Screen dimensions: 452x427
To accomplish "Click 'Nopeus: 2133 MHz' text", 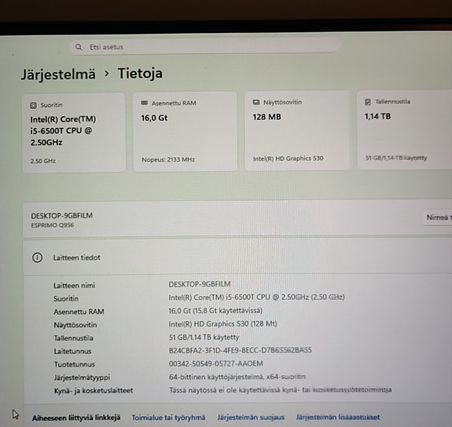I will click(168, 159).
